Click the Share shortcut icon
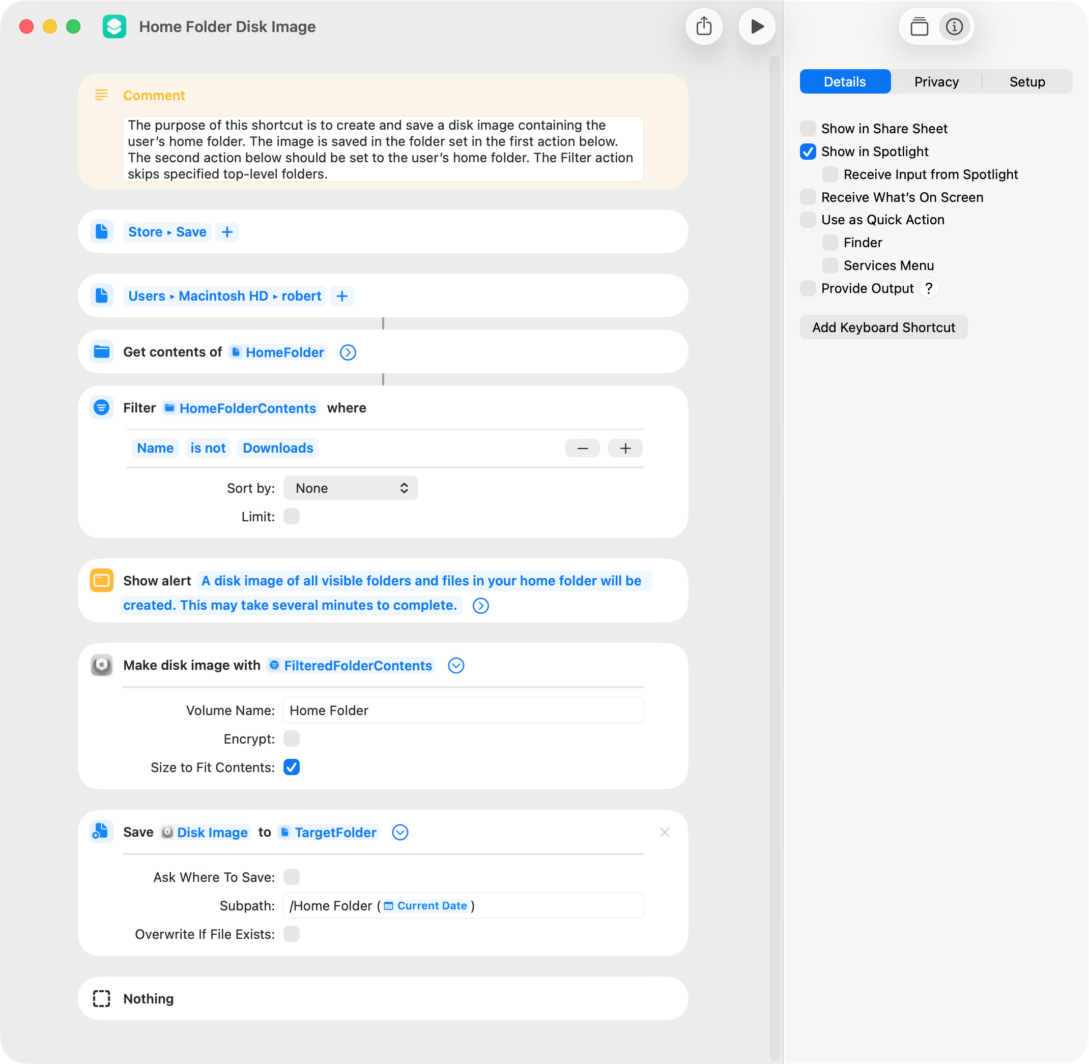Screen dimensions: 1089x1064 [704, 26]
